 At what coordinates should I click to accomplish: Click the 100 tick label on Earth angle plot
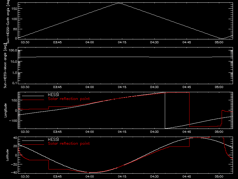pyautogui.click(x=14, y=19)
